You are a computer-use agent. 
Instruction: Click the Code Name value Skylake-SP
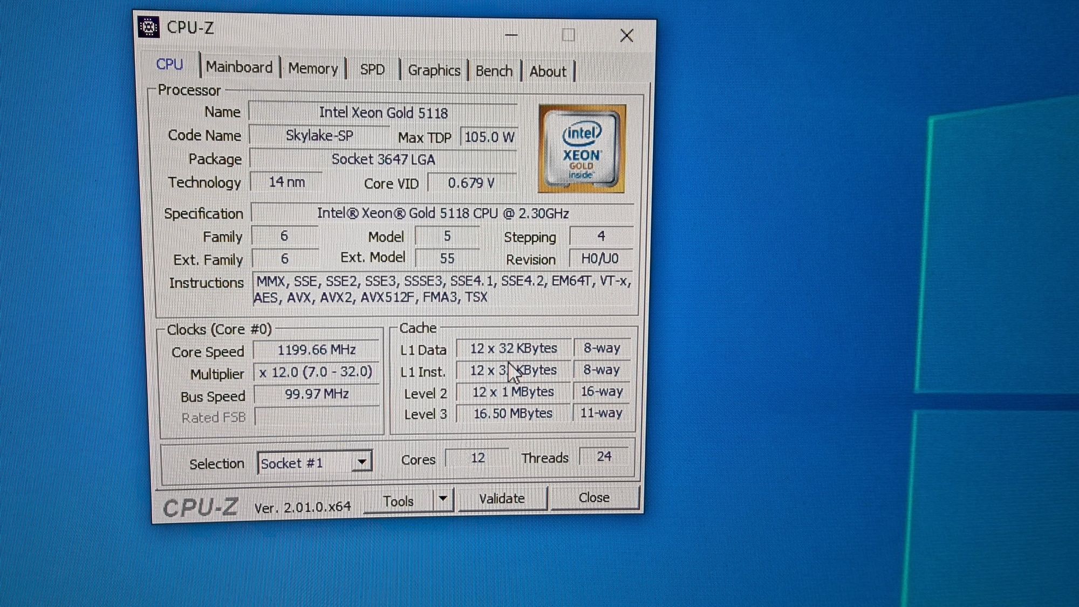pyautogui.click(x=319, y=135)
